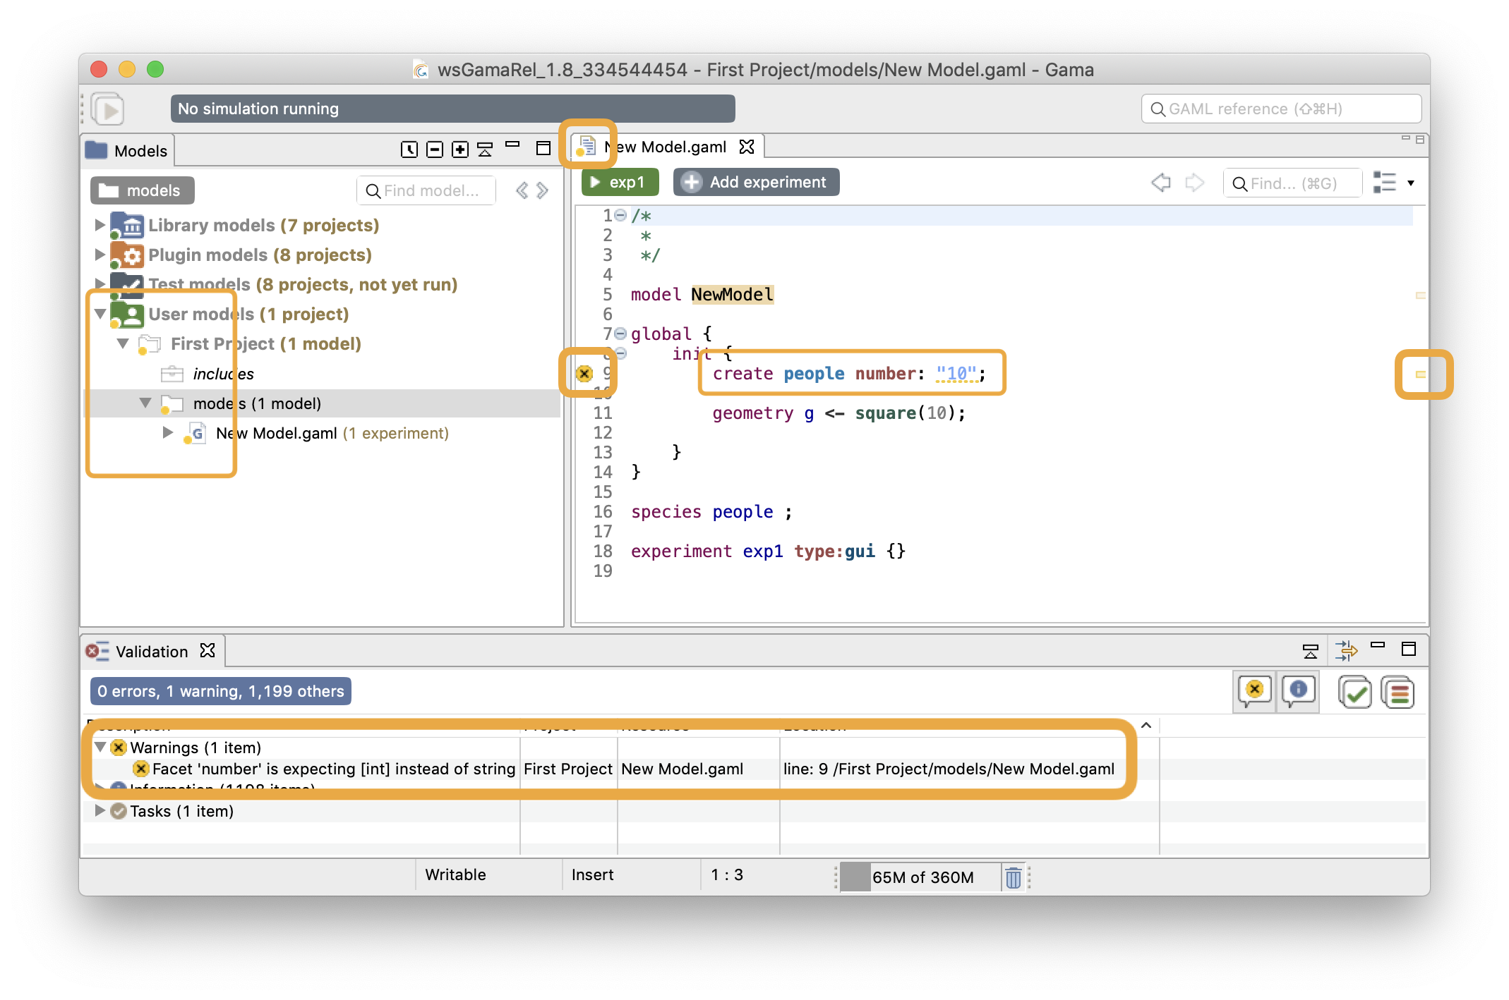Screen dimensions: 1509x1000
Task: Minimize the Validation panel
Action: coord(1378,645)
